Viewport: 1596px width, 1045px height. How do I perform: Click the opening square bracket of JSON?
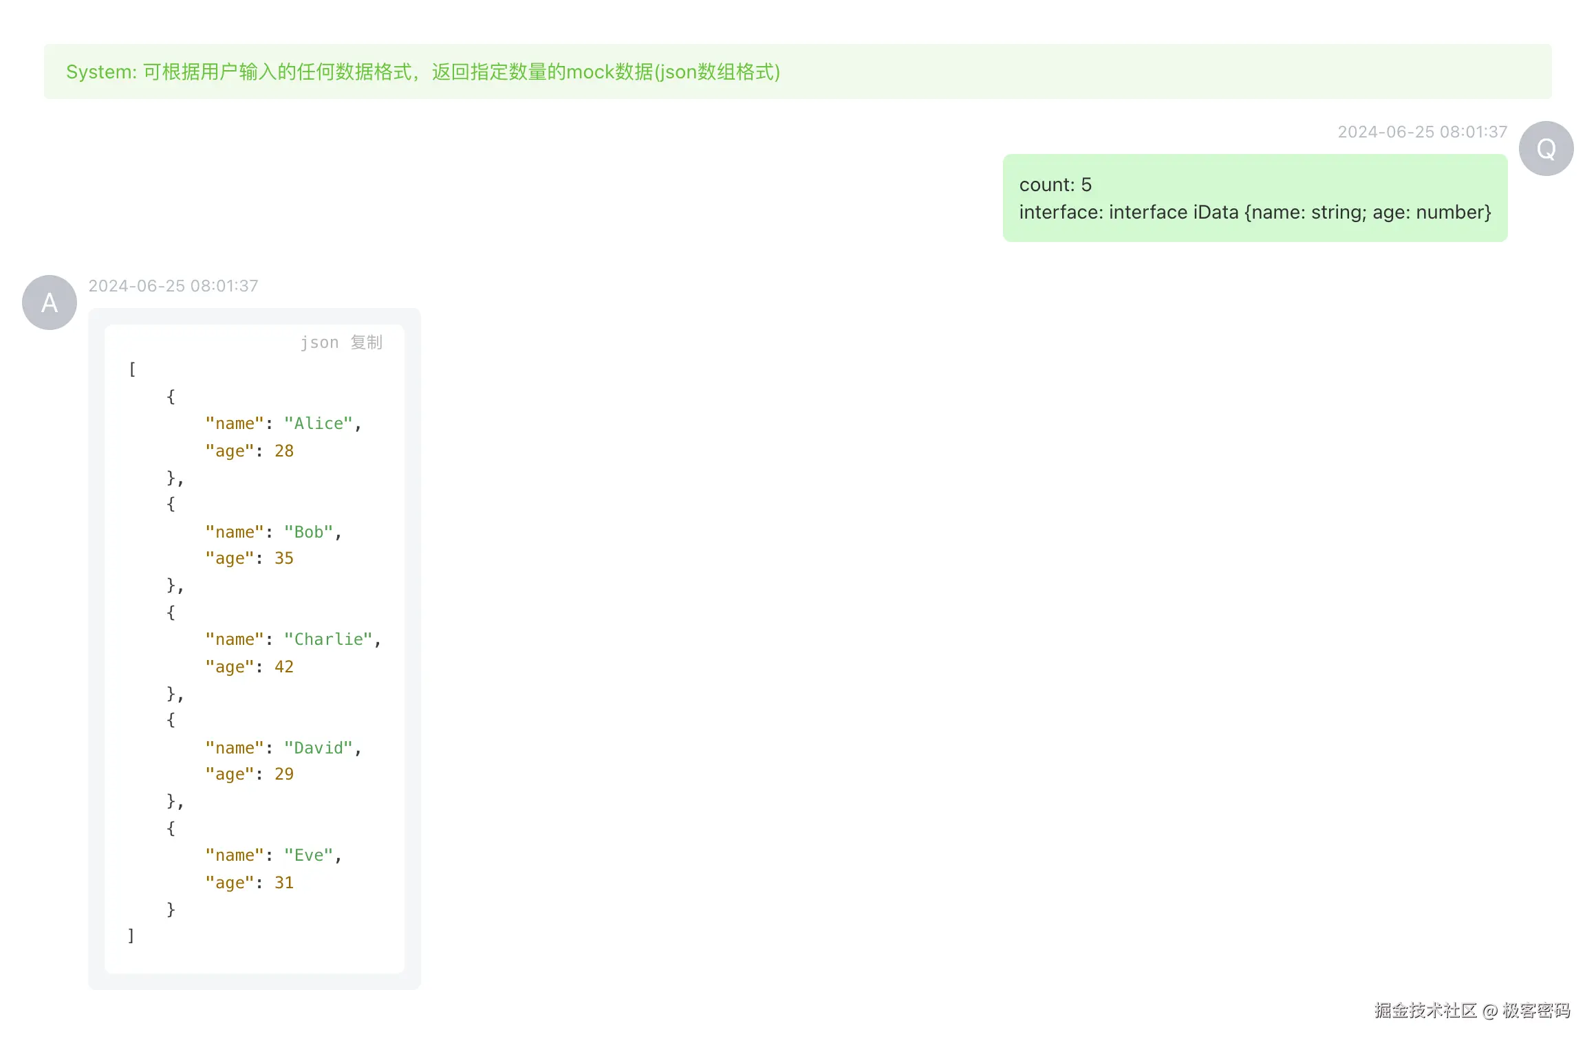click(x=132, y=370)
